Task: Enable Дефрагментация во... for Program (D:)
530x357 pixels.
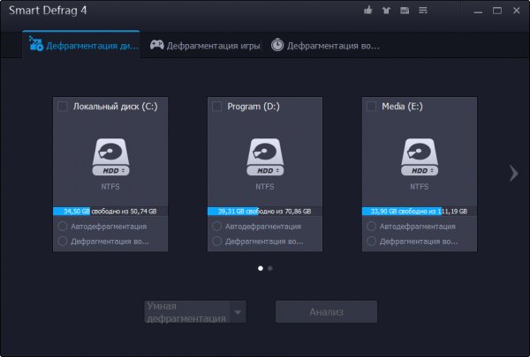Action: [216, 241]
